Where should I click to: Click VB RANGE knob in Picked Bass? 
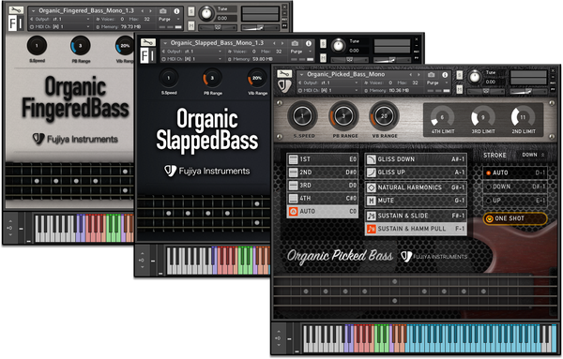384,116
